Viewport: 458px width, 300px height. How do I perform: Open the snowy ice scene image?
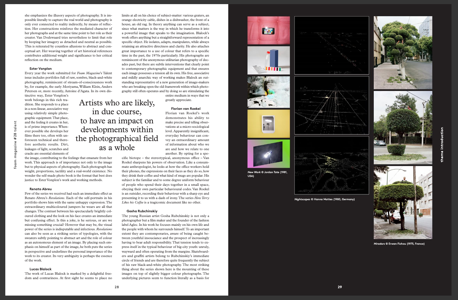click(x=268, y=92)
